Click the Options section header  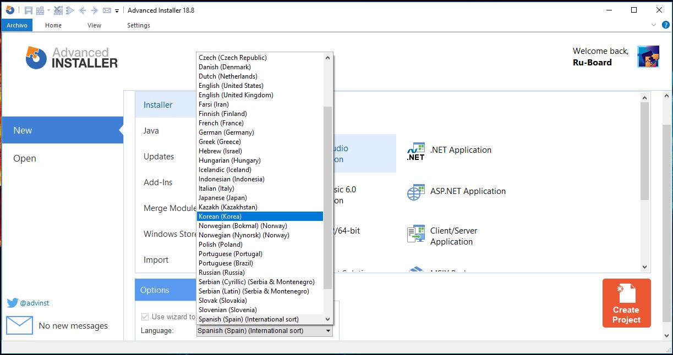pyautogui.click(x=165, y=290)
